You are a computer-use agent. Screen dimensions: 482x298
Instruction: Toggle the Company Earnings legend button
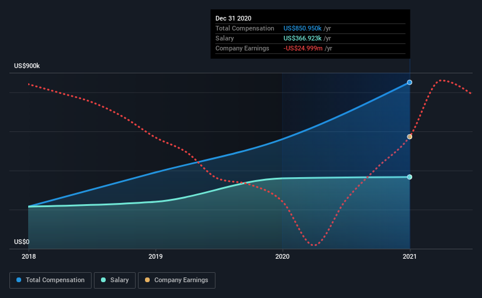[x=177, y=280]
